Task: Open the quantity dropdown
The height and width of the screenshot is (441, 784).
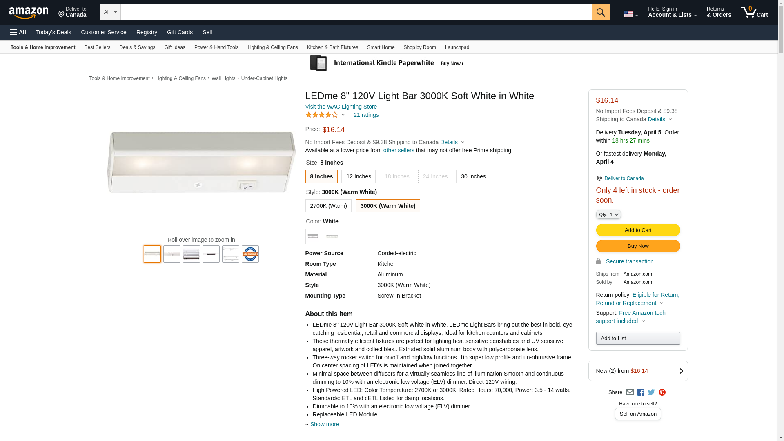Action: (608, 214)
